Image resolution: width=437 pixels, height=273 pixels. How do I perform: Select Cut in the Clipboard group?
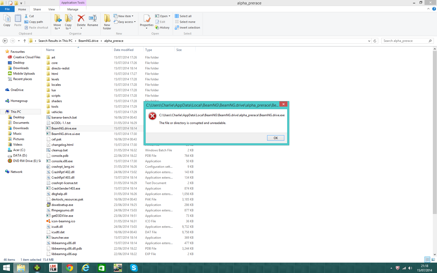(29, 16)
